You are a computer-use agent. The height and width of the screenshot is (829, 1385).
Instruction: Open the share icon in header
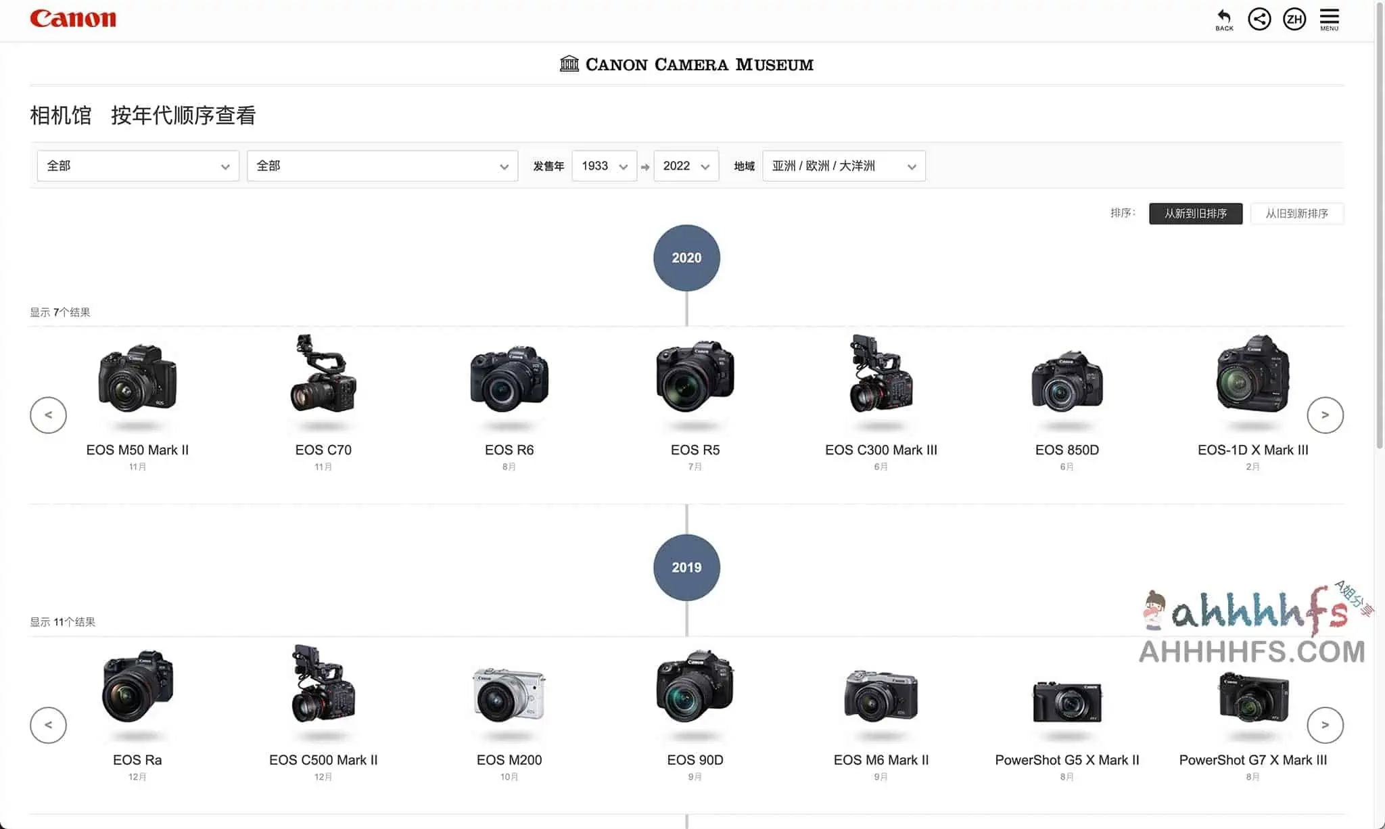point(1259,19)
